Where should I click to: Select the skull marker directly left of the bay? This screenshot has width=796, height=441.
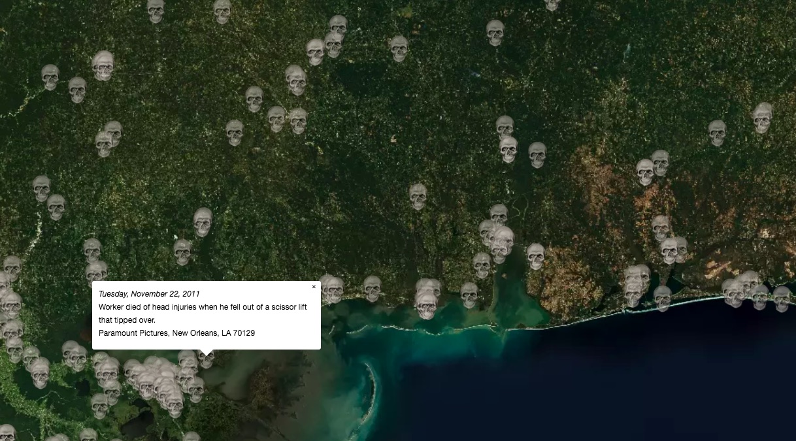469,295
